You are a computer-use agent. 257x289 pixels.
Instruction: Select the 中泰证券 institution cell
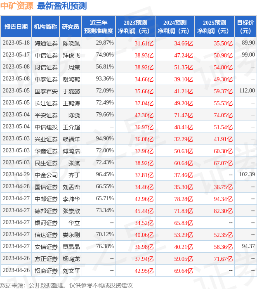tap(46, 79)
